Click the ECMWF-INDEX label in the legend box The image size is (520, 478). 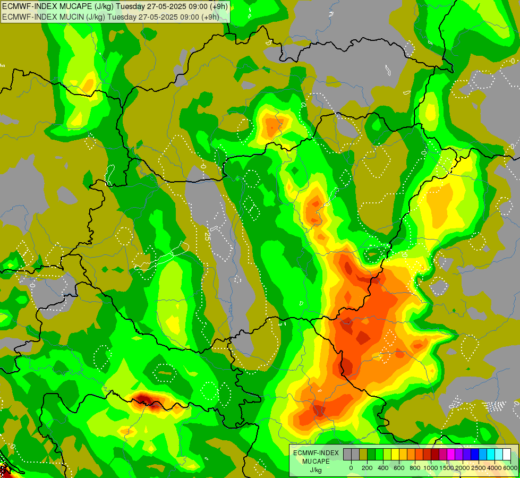click(x=316, y=453)
